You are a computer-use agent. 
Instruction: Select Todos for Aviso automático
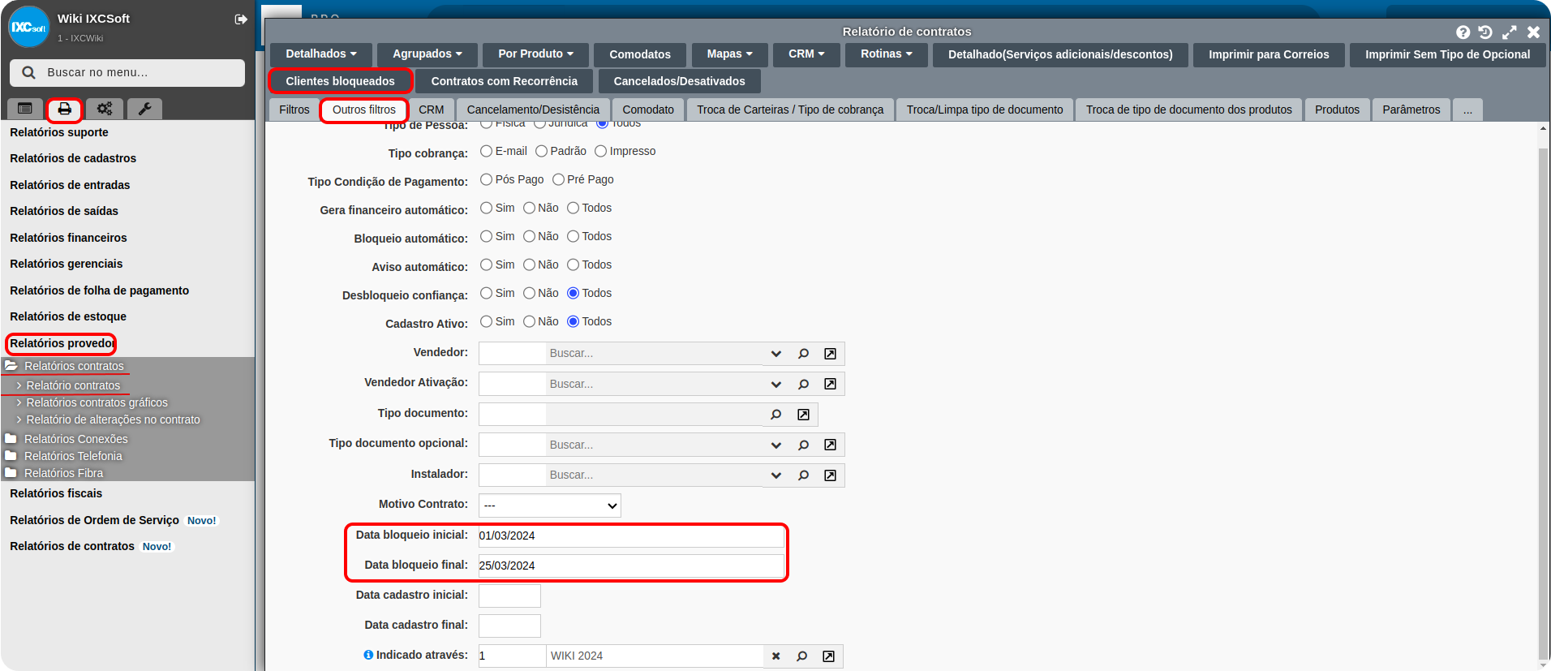tap(573, 265)
